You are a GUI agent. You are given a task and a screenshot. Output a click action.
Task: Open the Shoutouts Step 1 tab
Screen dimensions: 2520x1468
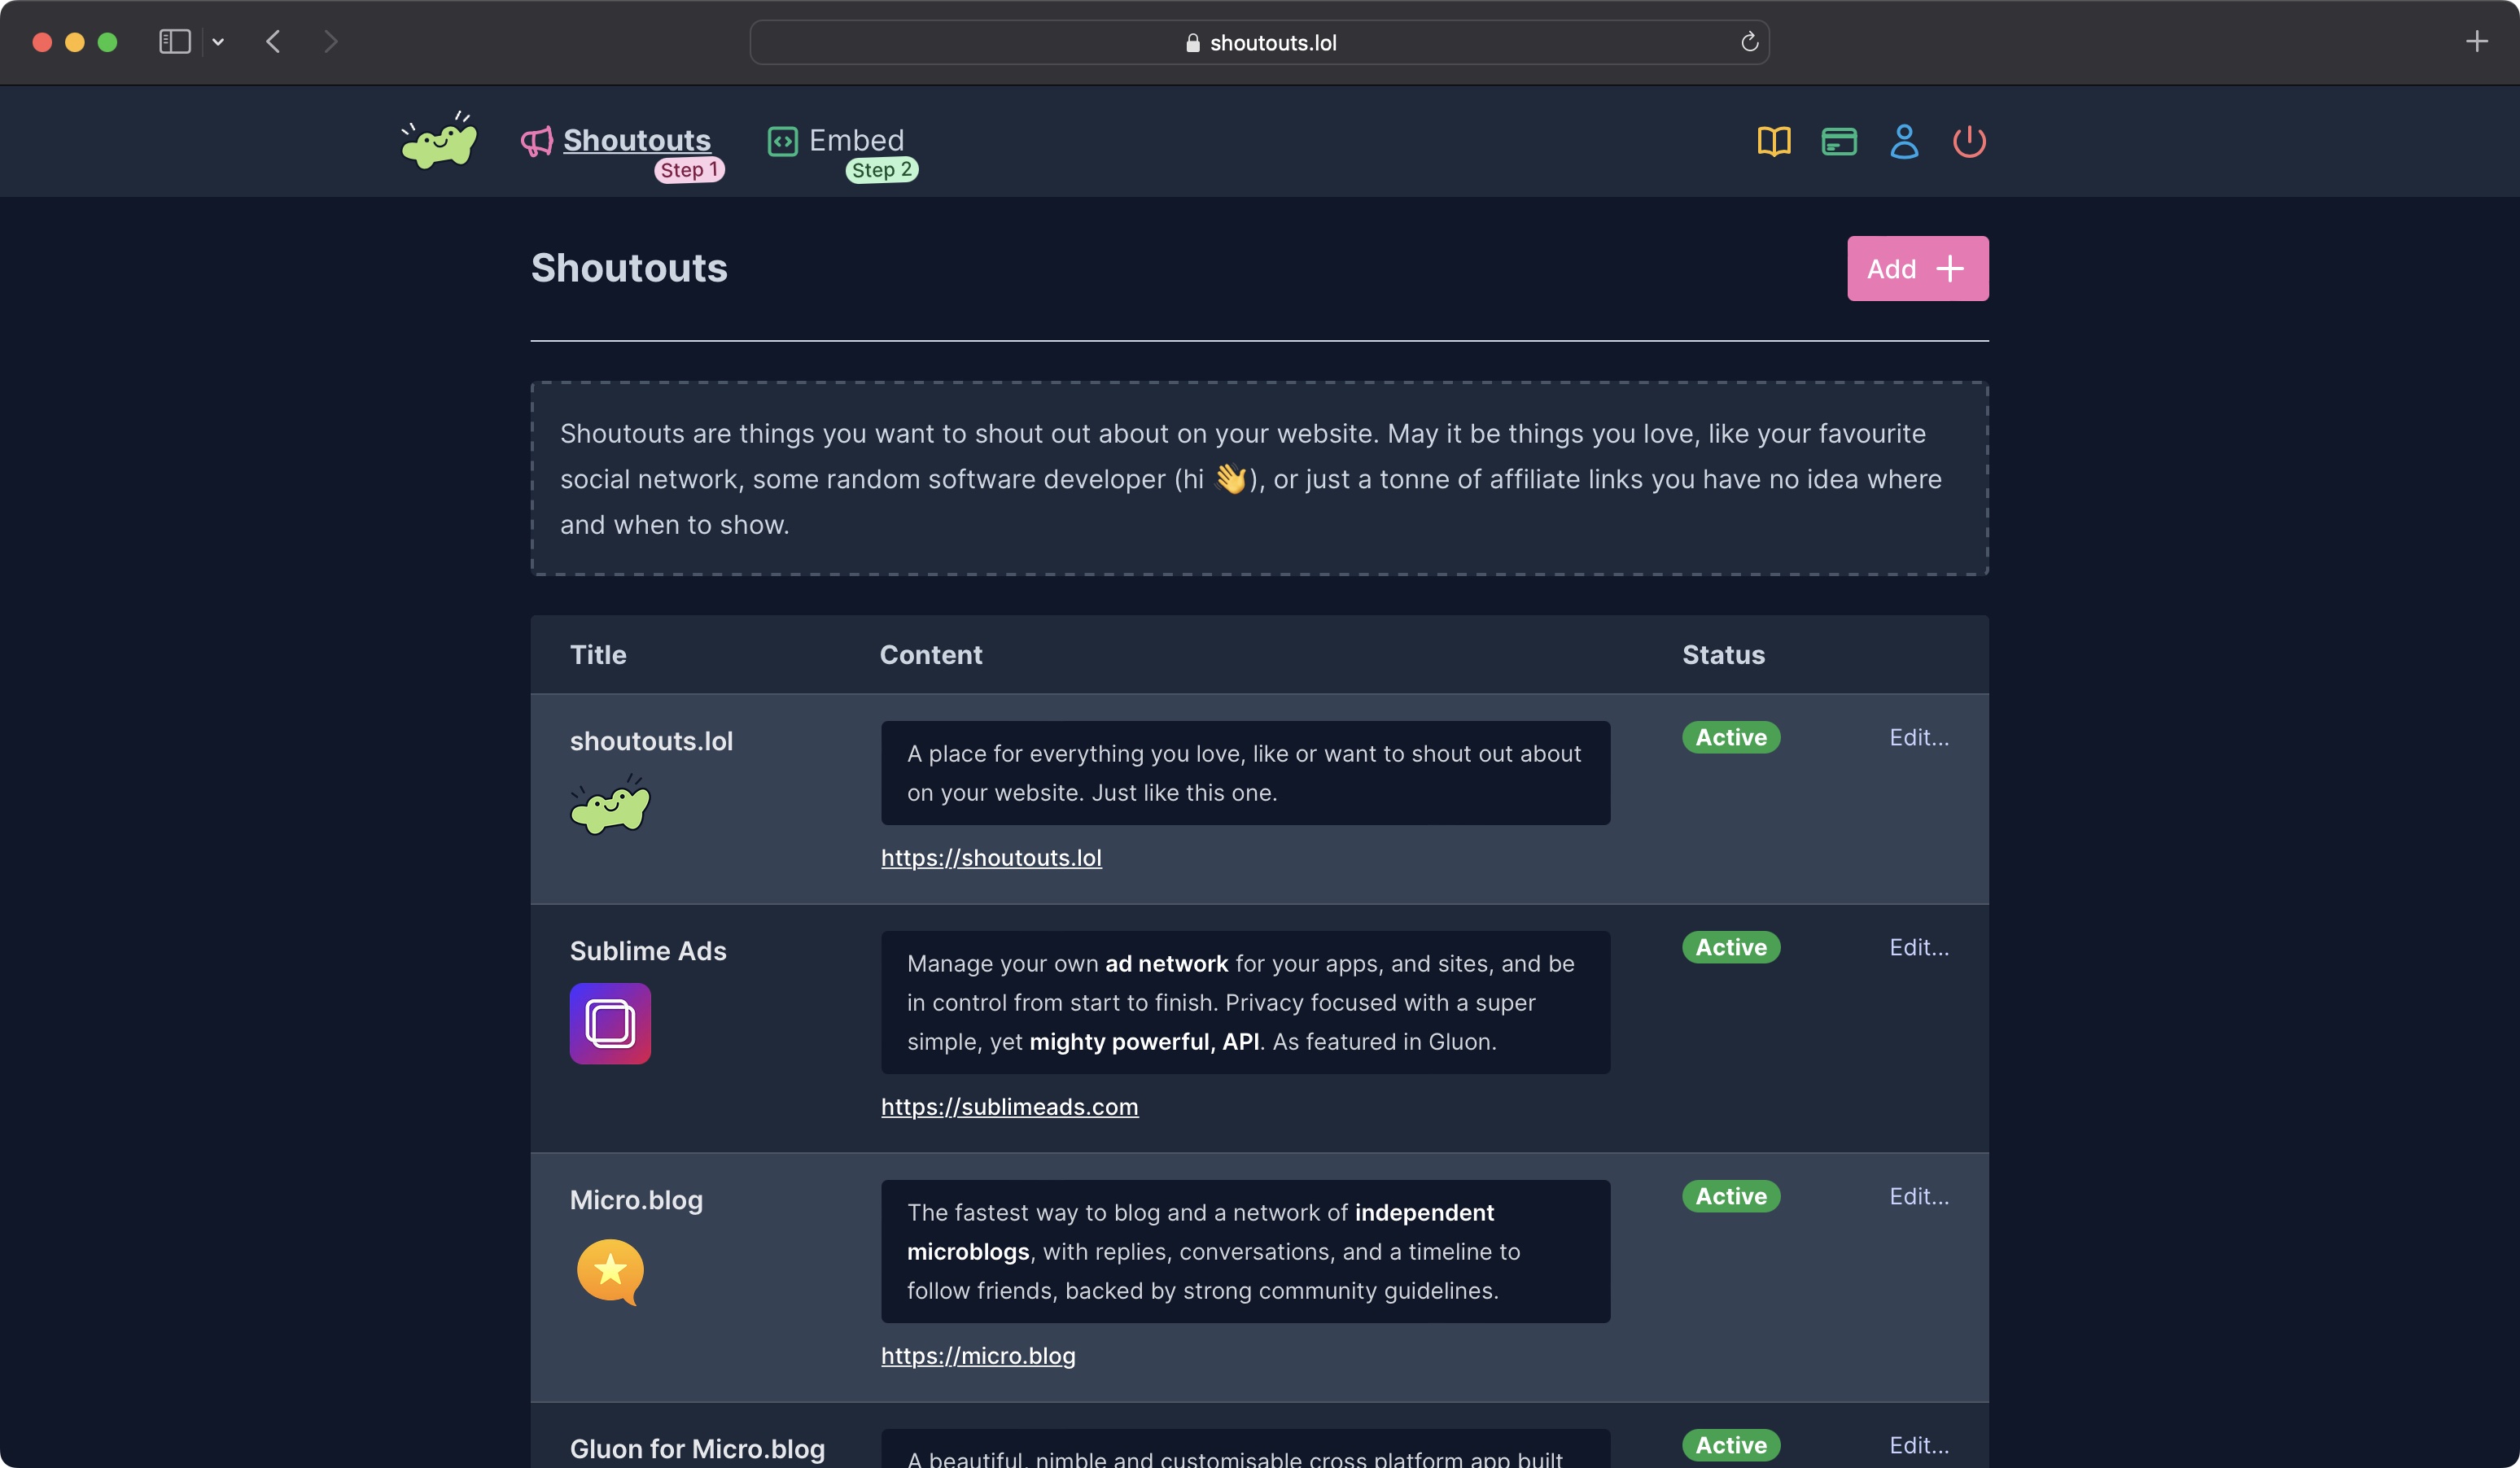tap(637, 141)
